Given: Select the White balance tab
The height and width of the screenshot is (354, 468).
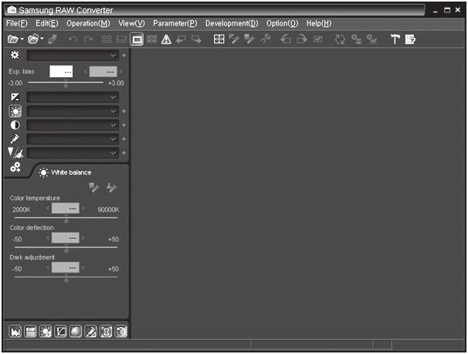Looking at the screenshot, I should click(66, 172).
